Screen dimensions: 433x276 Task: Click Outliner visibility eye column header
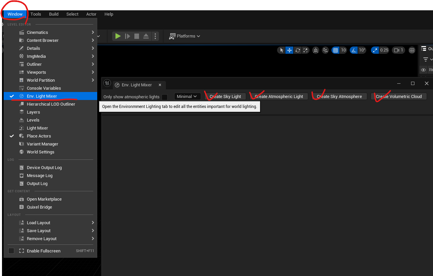[423, 70]
